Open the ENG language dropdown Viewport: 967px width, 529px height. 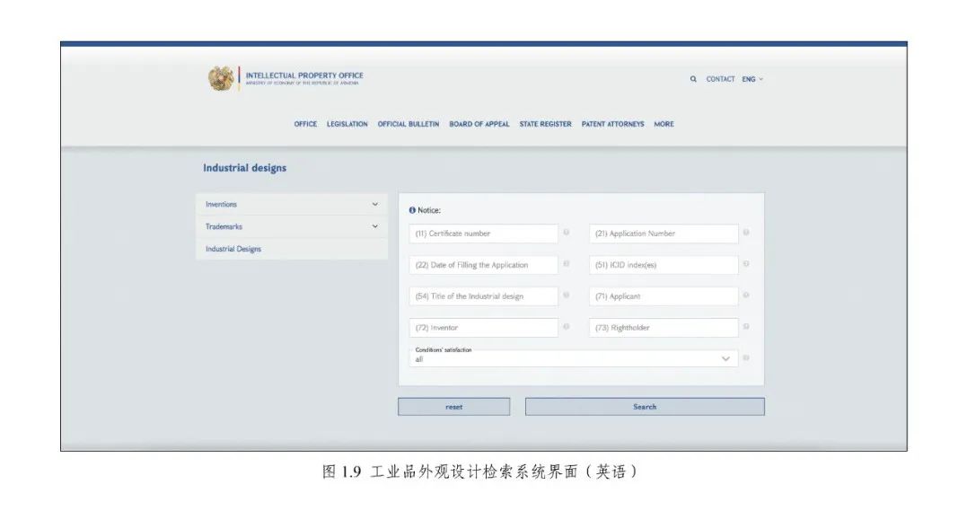[752, 79]
